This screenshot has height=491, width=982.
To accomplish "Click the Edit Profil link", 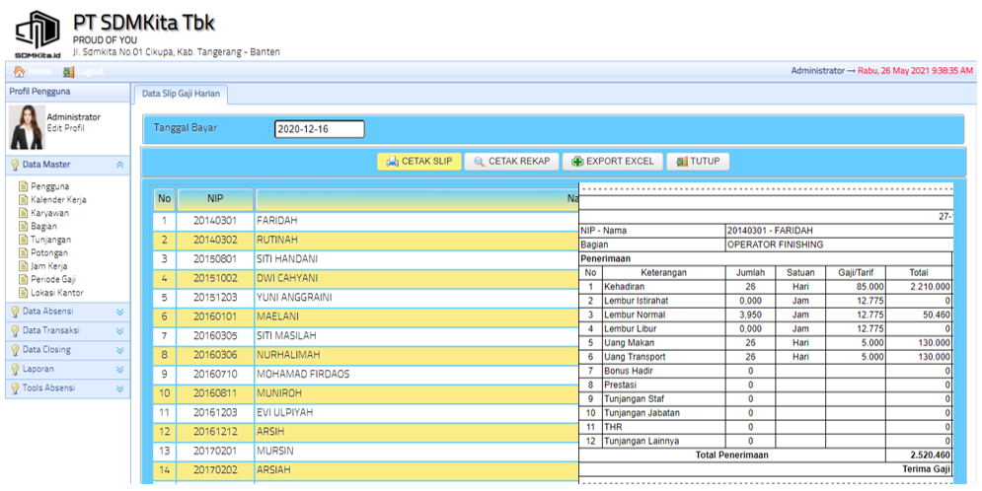I will pos(65,128).
